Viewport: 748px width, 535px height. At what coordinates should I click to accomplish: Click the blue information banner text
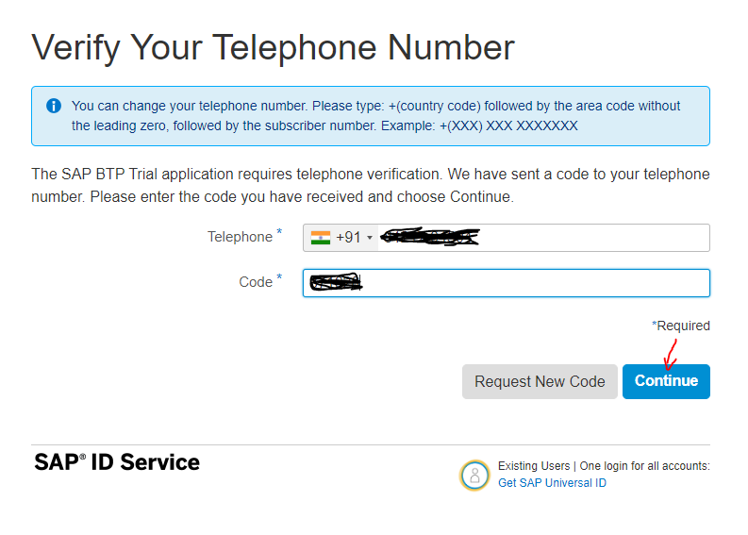point(376,115)
